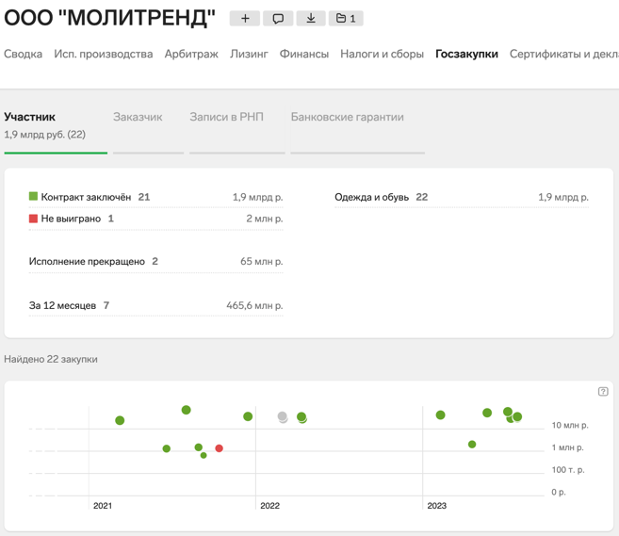Image resolution: width=619 pixels, height=536 pixels.
Task: Filter by Одежда и обувь 22
Action: [x=462, y=197]
